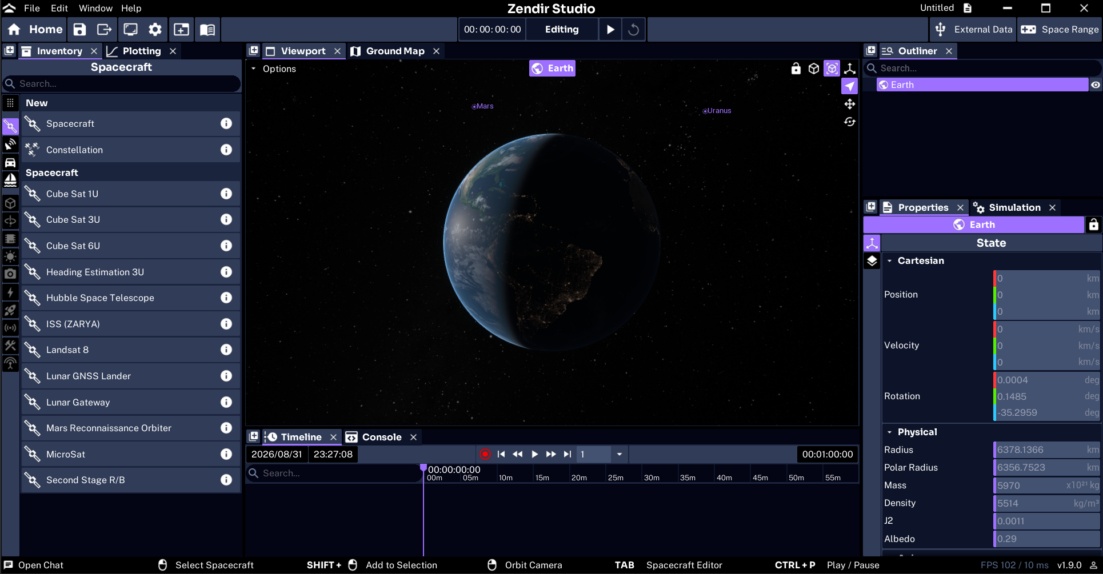Click the Timeline rewind button
The width and height of the screenshot is (1103, 574).
[x=518, y=454]
